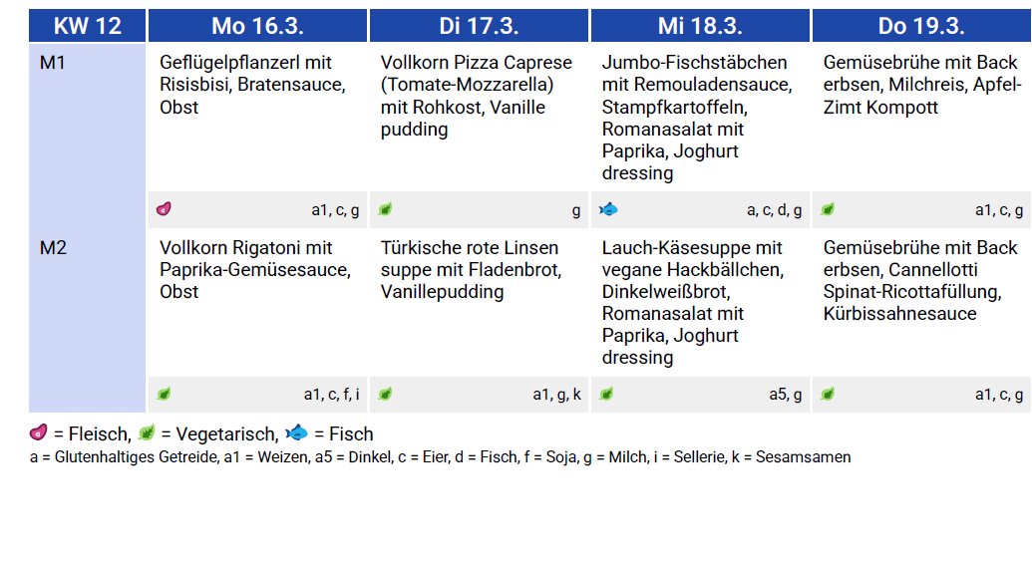Select the Do 19.3. column header
Viewport: 1032px width, 570px height.
point(921,26)
